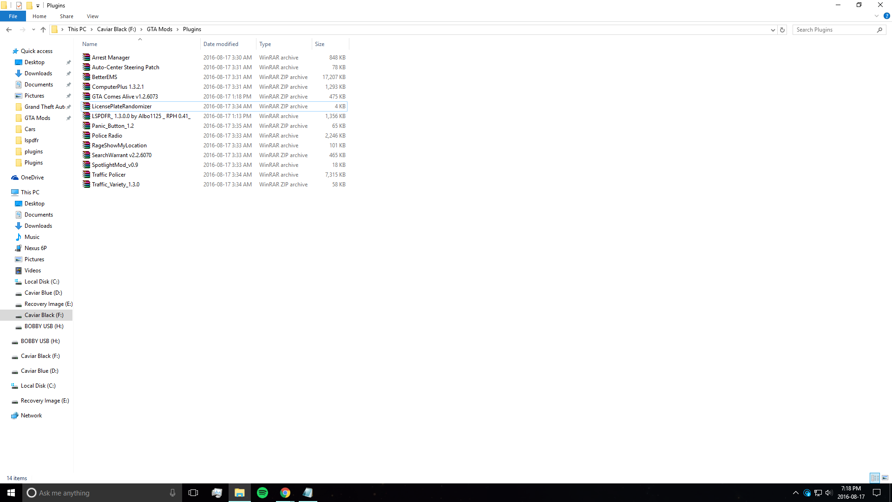
Task: Open the Explorer Help question mark icon
Action: click(886, 16)
